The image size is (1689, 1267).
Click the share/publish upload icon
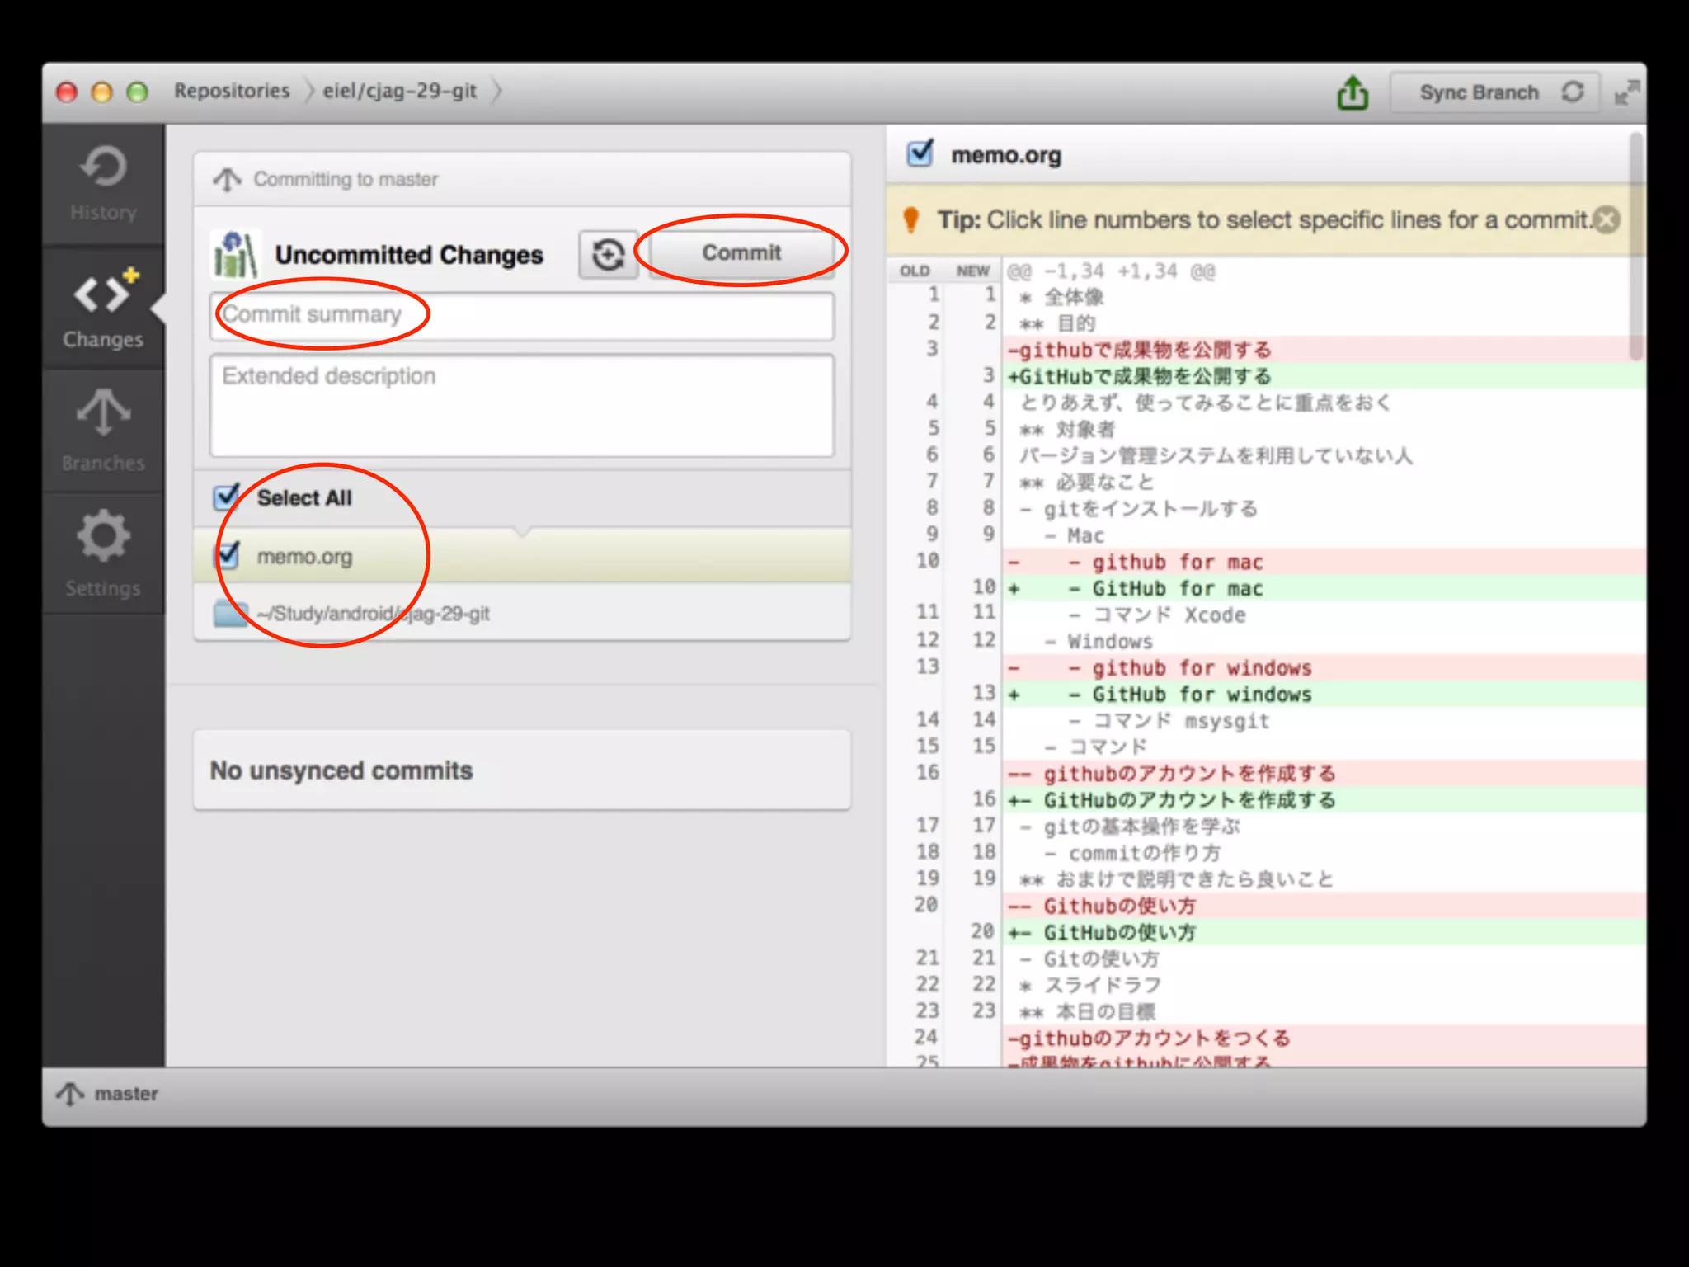(1352, 92)
